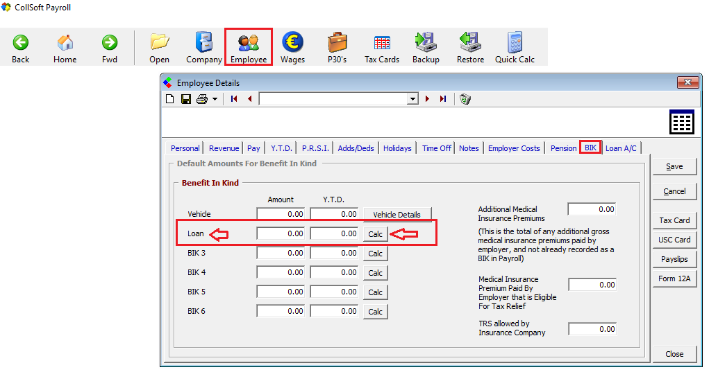Select the BIK tab
This screenshot has height=372, width=709.
pos(590,148)
